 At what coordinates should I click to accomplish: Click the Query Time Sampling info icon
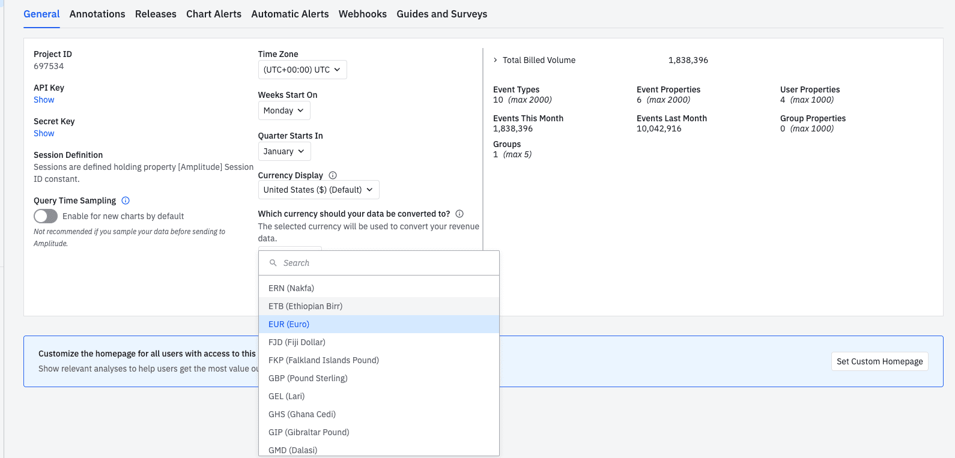click(126, 200)
